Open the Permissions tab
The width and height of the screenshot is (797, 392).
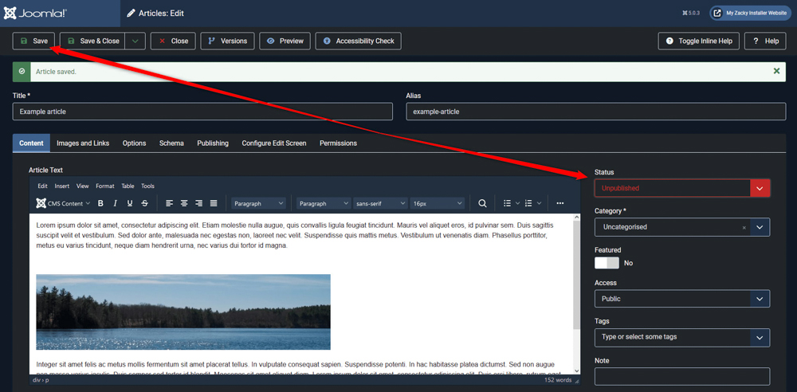click(x=338, y=143)
